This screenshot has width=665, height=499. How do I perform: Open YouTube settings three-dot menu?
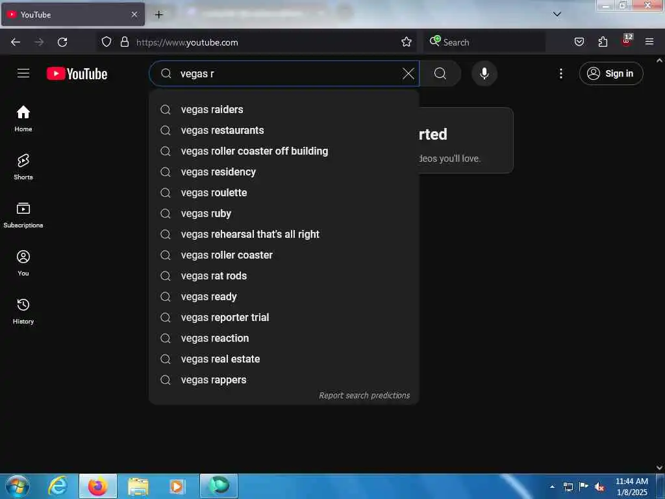[560, 73]
